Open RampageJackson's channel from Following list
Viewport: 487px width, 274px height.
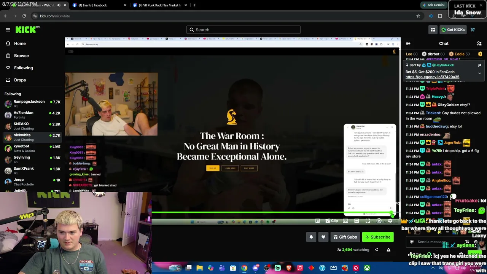[x=32, y=104]
